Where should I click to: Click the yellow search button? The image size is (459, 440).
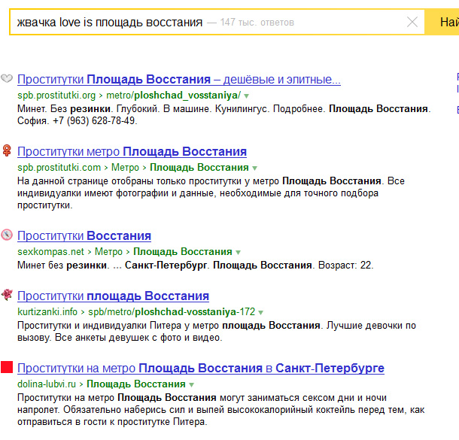point(442,22)
